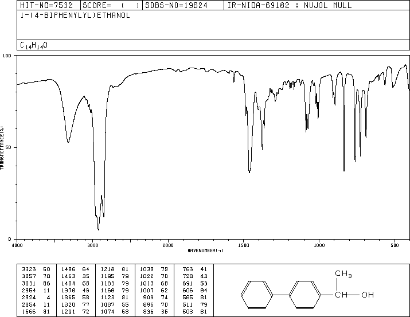Click peak value 606 in the table
The width and height of the screenshot is (410, 317).
pos(188,290)
